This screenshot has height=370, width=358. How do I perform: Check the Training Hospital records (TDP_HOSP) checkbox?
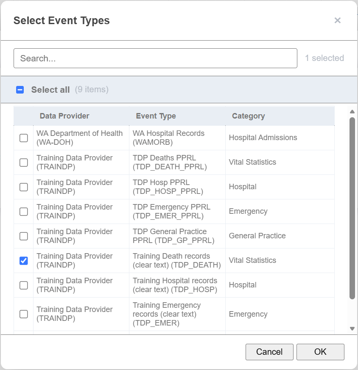coord(24,285)
